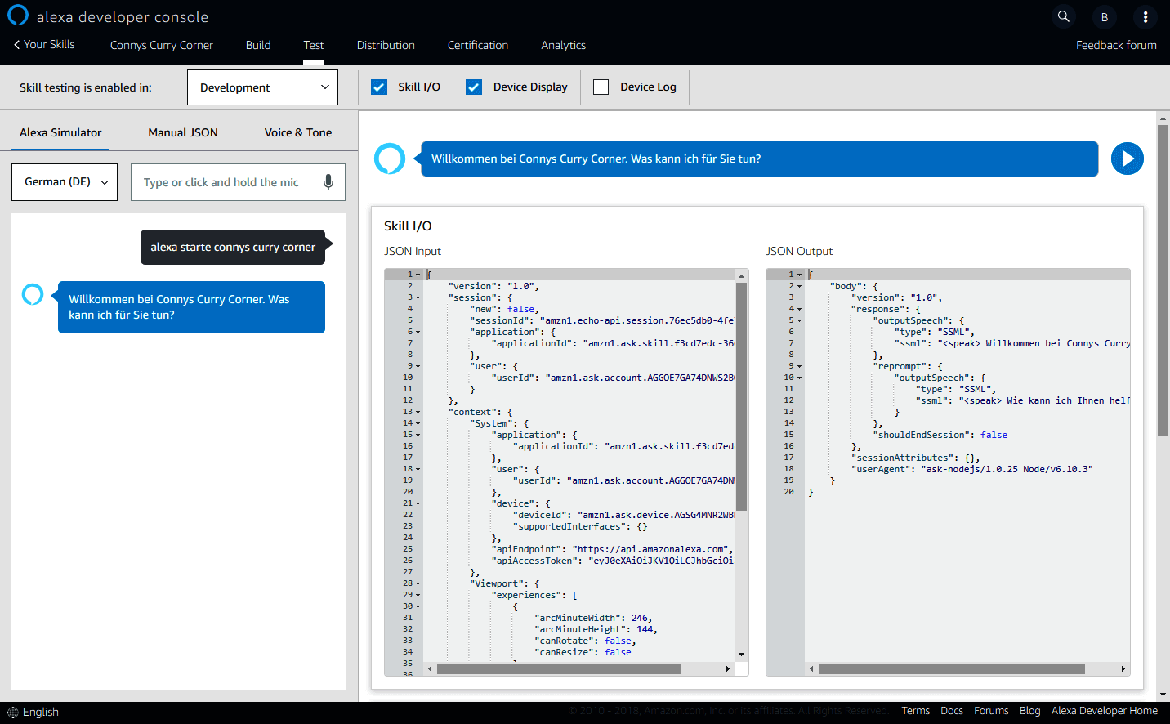
Task: Click the JSON Input horizontal scrollbar
Action: click(559, 668)
